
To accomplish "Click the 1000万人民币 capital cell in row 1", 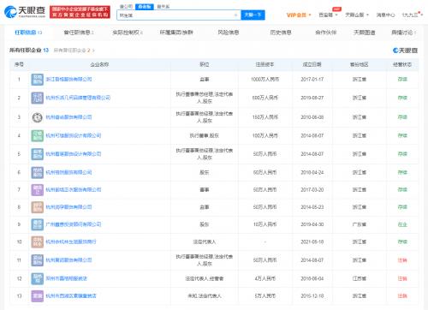I will 265,80.
